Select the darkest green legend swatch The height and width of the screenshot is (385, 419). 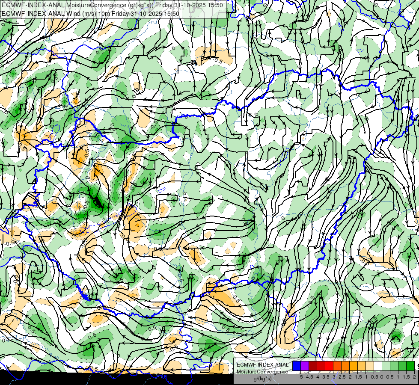410,366
